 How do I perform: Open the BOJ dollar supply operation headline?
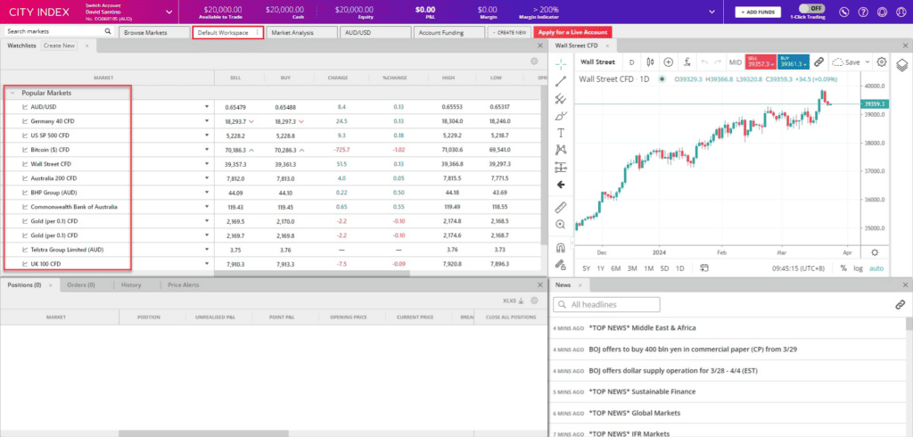673,371
